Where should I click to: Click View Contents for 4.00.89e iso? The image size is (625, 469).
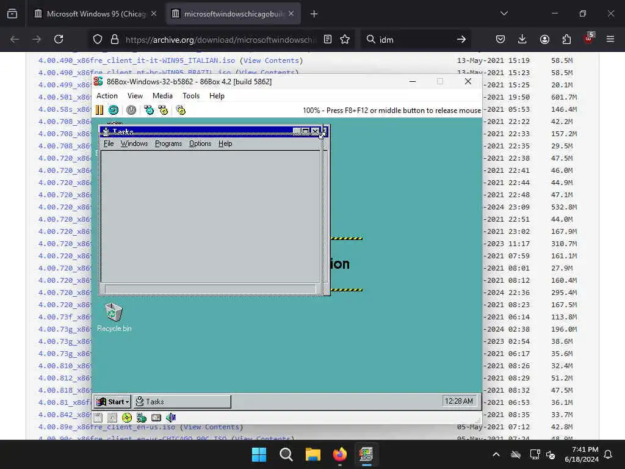point(211,427)
